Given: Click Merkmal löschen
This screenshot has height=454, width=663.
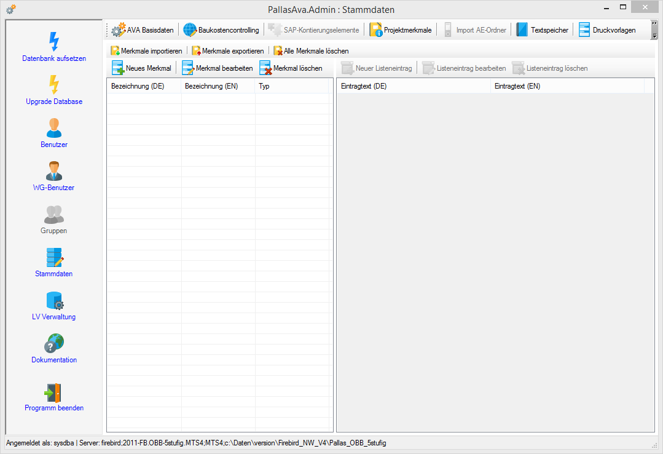Looking at the screenshot, I should pyautogui.click(x=291, y=68).
